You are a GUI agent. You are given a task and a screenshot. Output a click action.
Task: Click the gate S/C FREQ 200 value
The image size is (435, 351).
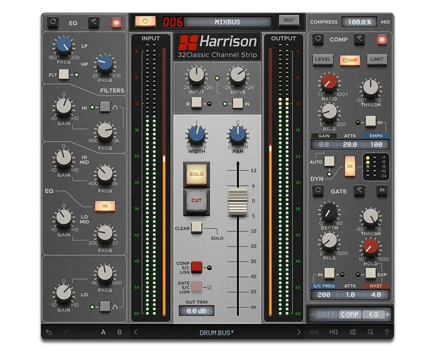pos(324,294)
